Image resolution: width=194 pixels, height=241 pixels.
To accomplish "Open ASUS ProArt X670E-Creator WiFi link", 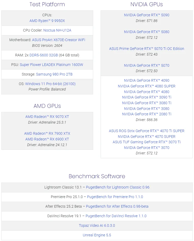I will [59, 40].
